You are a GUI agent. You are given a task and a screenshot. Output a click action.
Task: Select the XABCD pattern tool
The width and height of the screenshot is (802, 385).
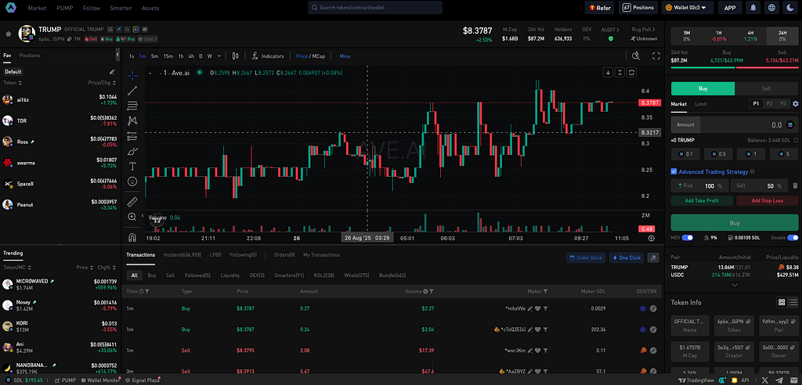coord(132,121)
